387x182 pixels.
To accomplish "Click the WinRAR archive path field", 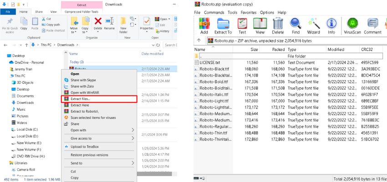I will click(297, 40).
